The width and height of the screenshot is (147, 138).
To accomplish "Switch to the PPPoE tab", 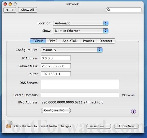I will [53, 41].
